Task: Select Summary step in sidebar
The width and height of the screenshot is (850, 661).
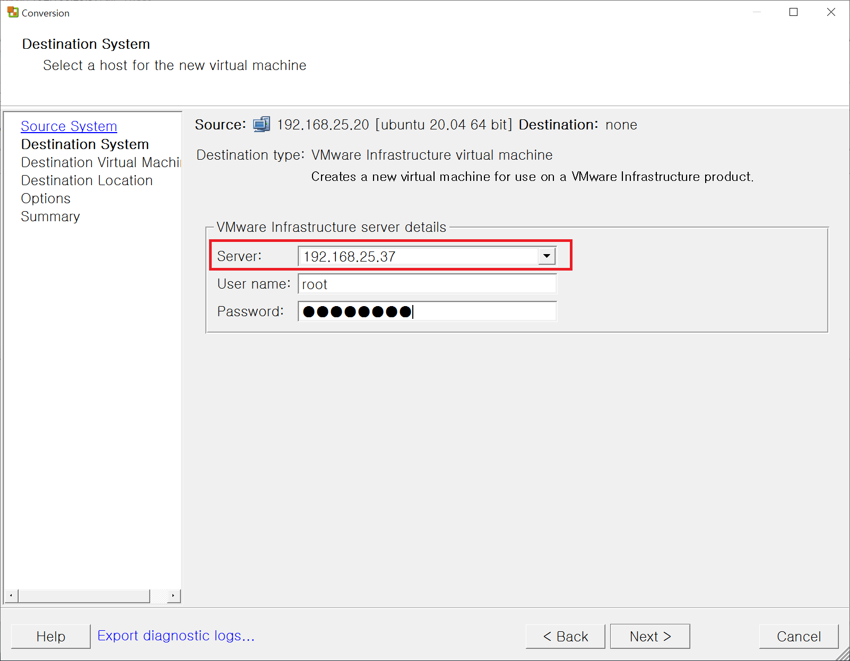Action: tap(50, 216)
